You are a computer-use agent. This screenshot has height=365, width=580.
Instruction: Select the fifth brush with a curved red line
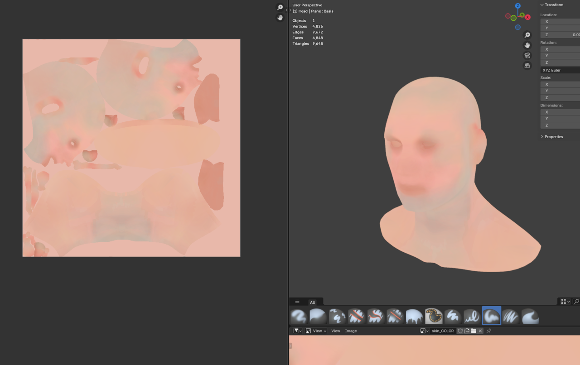tap(376, 316)
